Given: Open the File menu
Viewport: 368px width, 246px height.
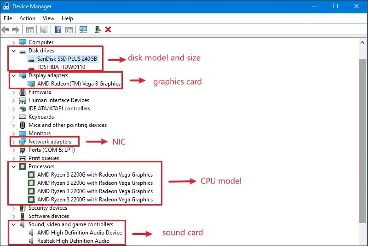Looking at the screenshot, I should (x=8, y=18).
